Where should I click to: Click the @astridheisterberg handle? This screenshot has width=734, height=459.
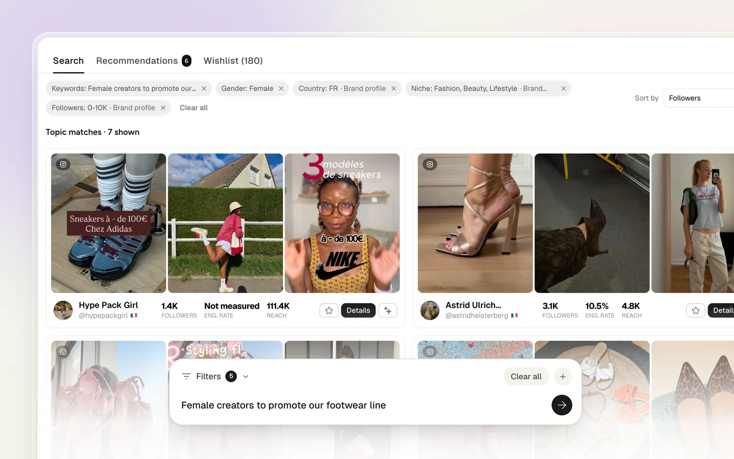click(x=477, y=316)
